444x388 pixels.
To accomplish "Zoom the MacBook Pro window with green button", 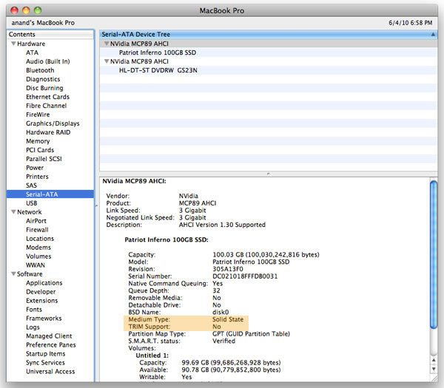I will click(x=38, y=10).
